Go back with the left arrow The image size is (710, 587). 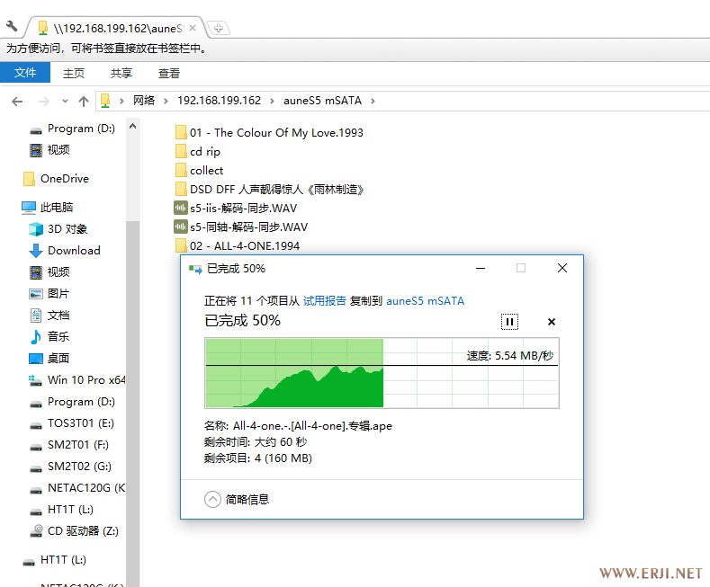[17, 102]
